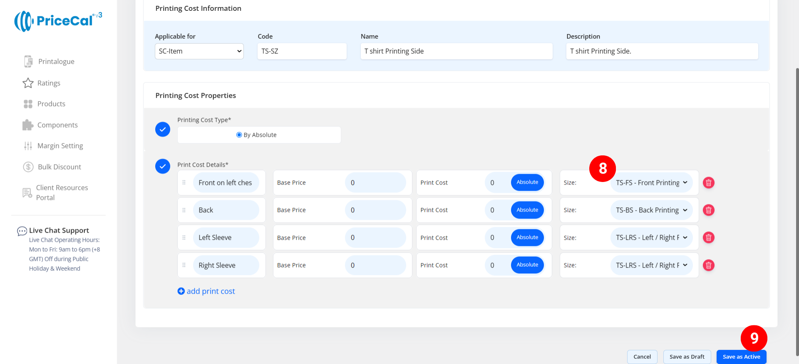Click Save as Active button
The image size is (799, 364).
pyautogui.click(x=741, y=357)
